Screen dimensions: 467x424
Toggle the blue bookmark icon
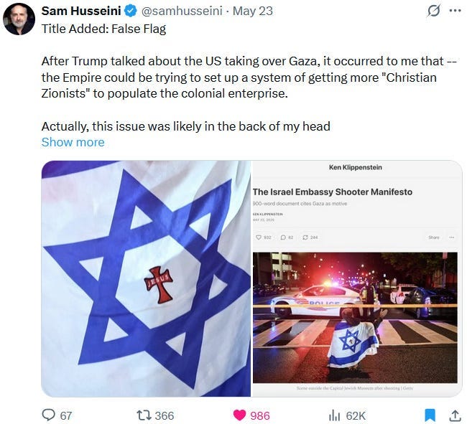coord(430,415)
